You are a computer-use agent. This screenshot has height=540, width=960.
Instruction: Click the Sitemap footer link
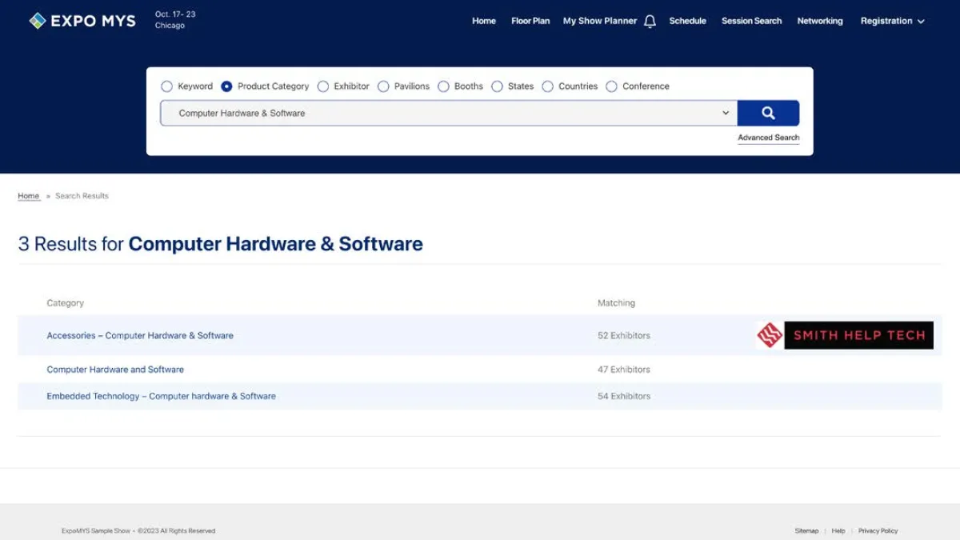coord(806,530)
